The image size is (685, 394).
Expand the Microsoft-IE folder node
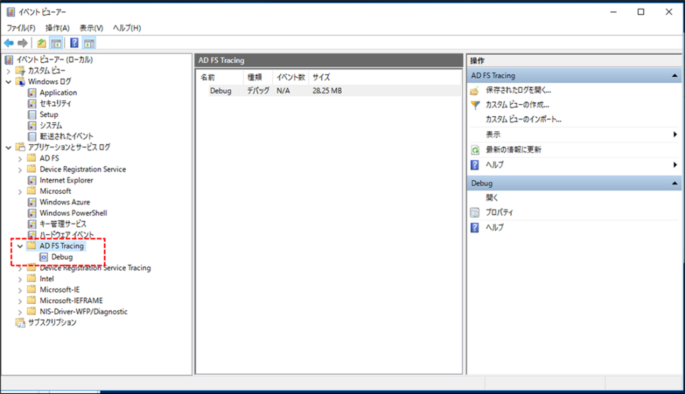20,290
